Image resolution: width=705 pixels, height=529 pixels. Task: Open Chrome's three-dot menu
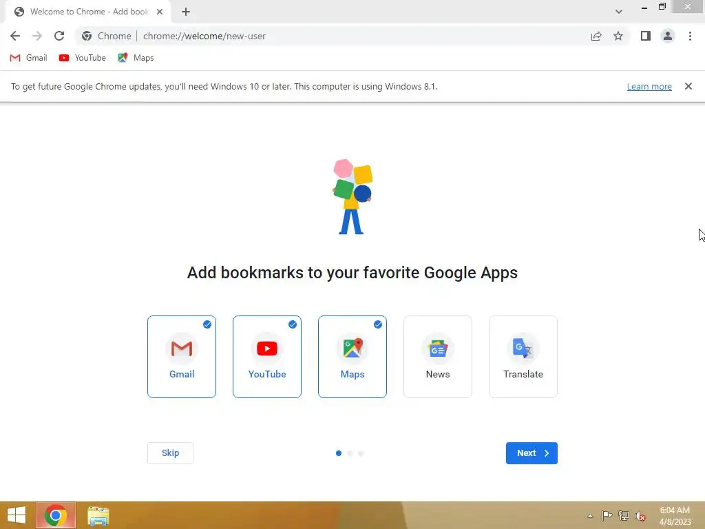tap(690, 36)
